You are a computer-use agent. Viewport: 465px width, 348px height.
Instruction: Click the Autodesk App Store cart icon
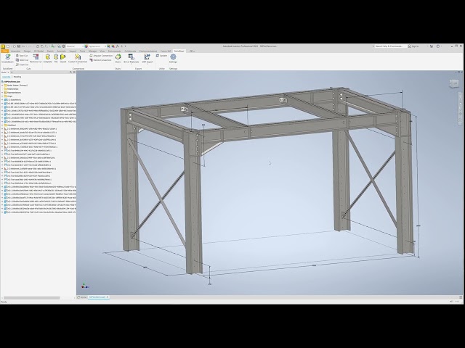coord(432,46)
